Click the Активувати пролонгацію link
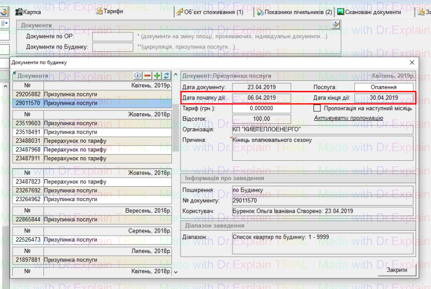The image size is (431, 289). coord(348,118)
